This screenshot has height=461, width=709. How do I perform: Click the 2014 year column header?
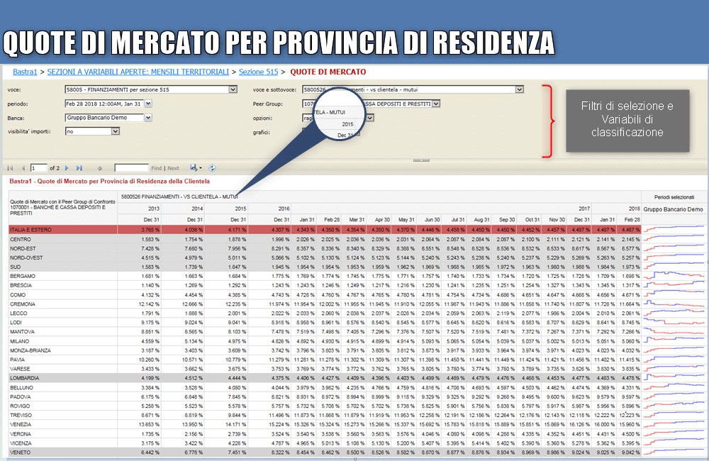click(x=197, y=209)
